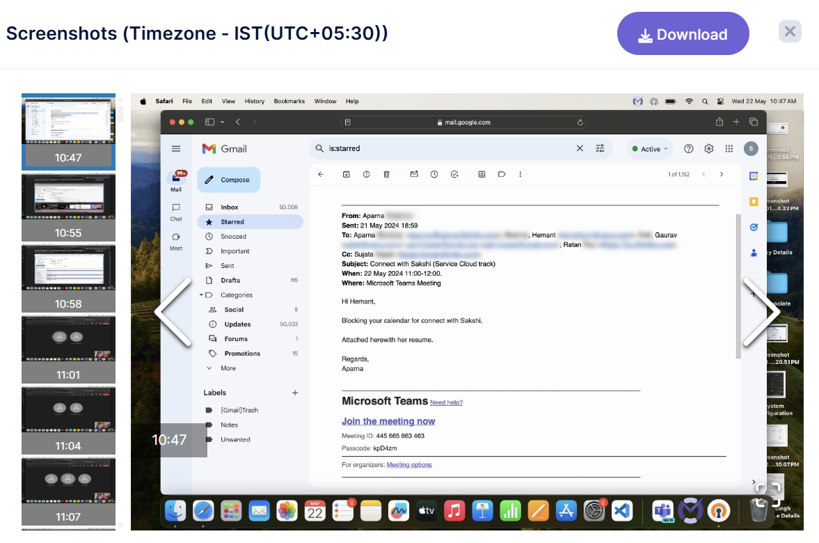Open Google Keep in the side panel
The height and width of the screenshot is (543, 819).
pyautogui.click(x=754, y=202)
